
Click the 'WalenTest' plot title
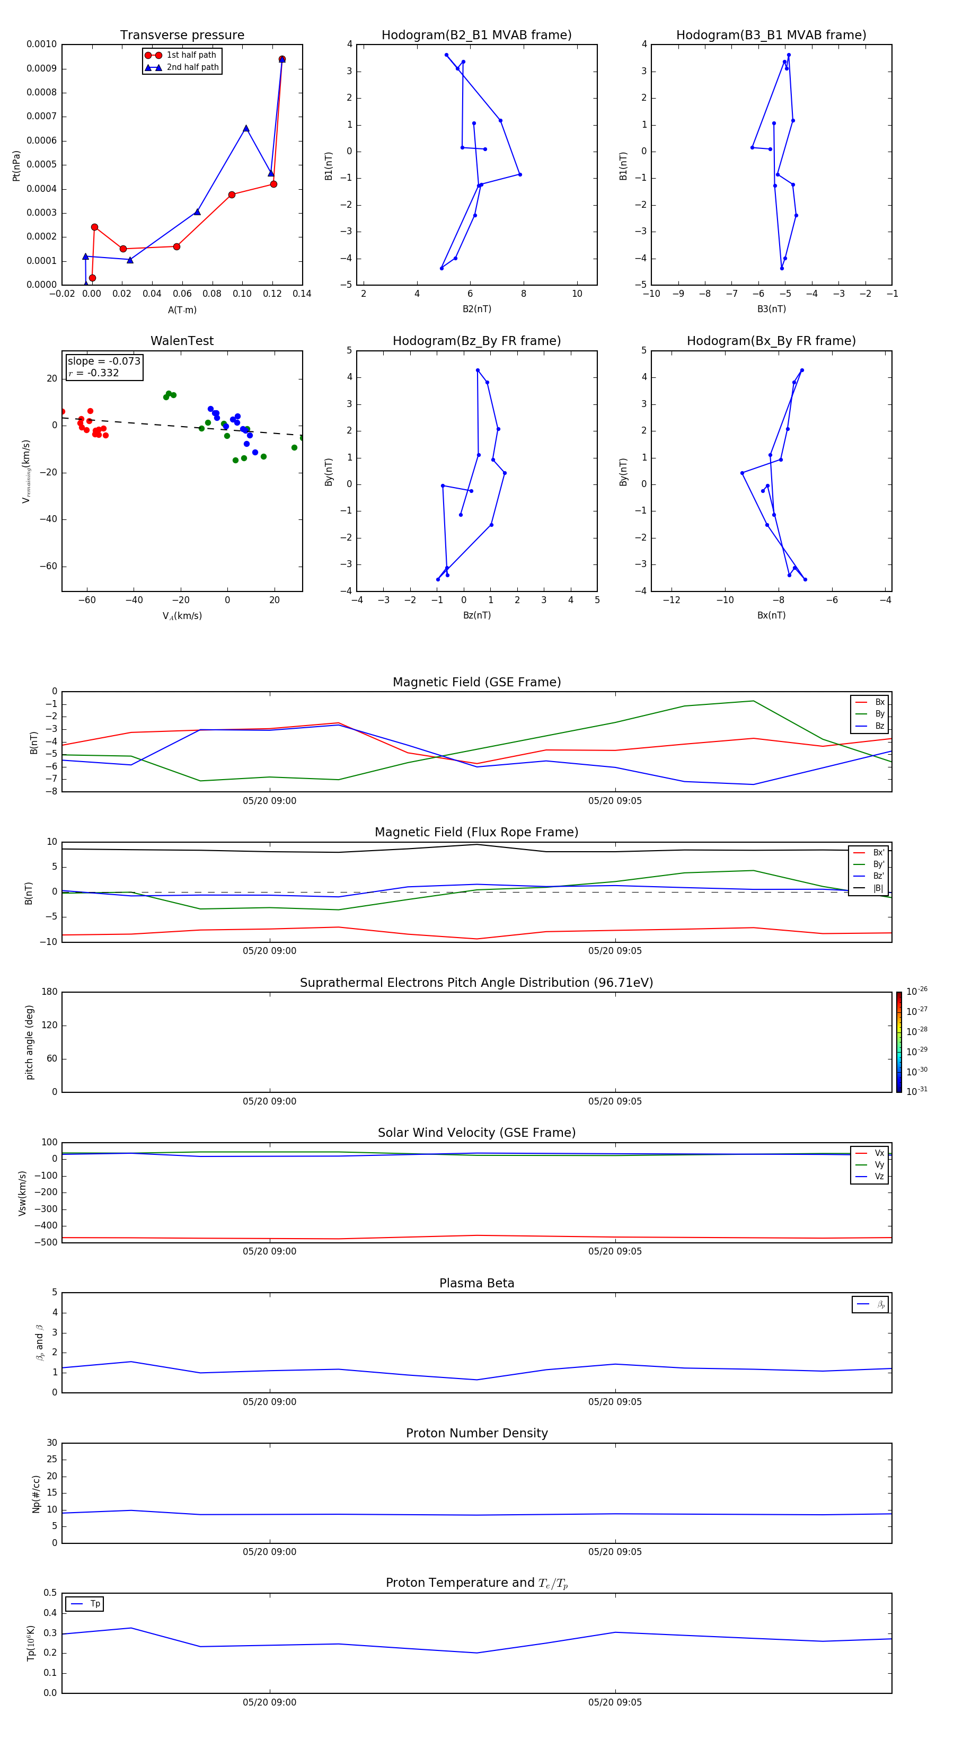182,341
